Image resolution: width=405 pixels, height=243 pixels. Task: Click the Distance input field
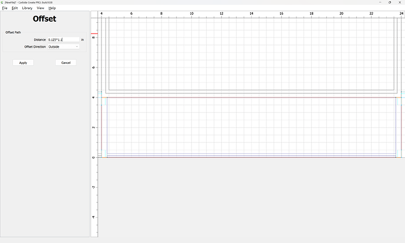63,39
